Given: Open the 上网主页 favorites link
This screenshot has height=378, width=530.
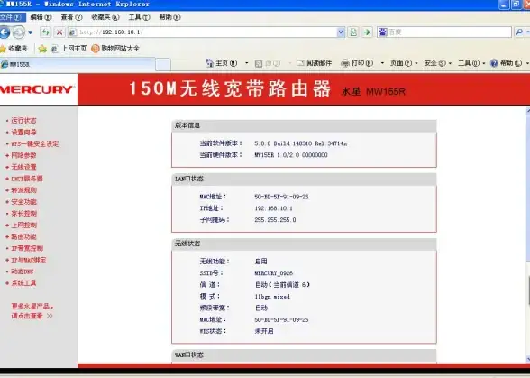Looking at the screenshot, I should pos(69,49).
